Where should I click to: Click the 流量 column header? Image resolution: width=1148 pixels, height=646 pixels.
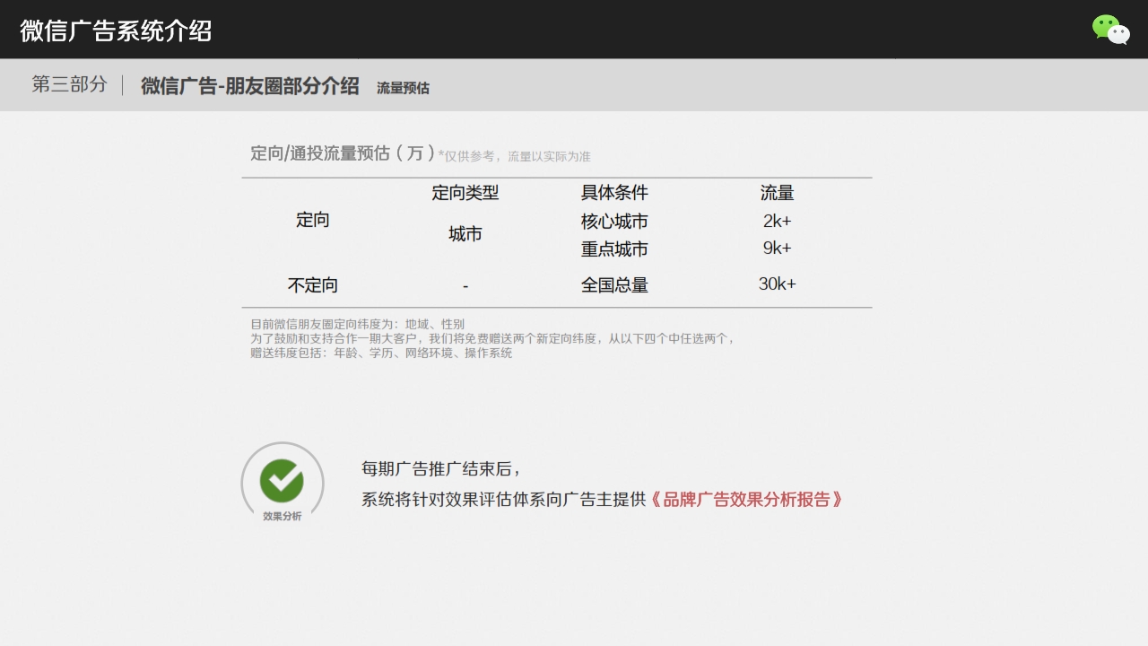click(x=777, y=193)
